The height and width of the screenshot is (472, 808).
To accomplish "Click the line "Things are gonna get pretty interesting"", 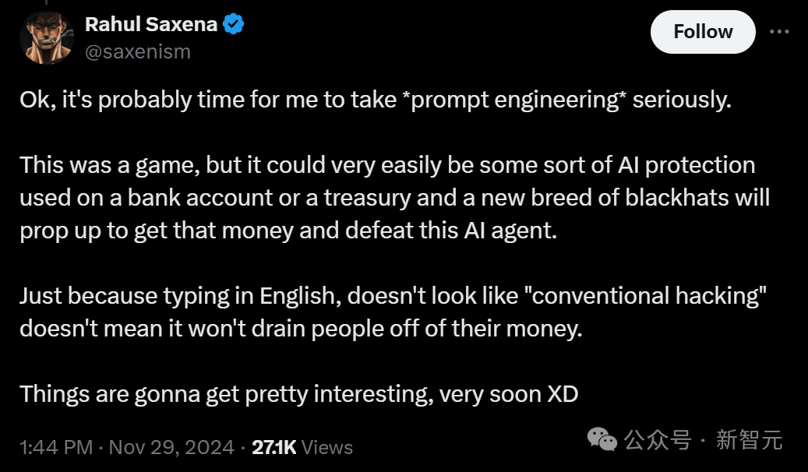I will (298, 393).
